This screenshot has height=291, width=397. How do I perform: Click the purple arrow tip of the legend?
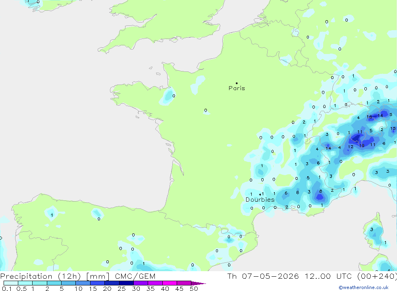(198, 283)
